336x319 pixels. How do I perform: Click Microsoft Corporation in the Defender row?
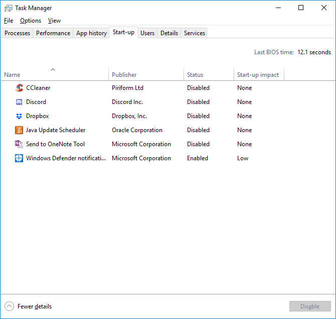click(x=141, y=158)
